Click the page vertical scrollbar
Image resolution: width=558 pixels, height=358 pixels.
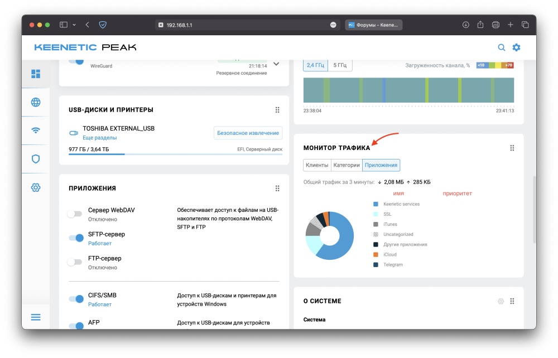[x=534, y=210]
